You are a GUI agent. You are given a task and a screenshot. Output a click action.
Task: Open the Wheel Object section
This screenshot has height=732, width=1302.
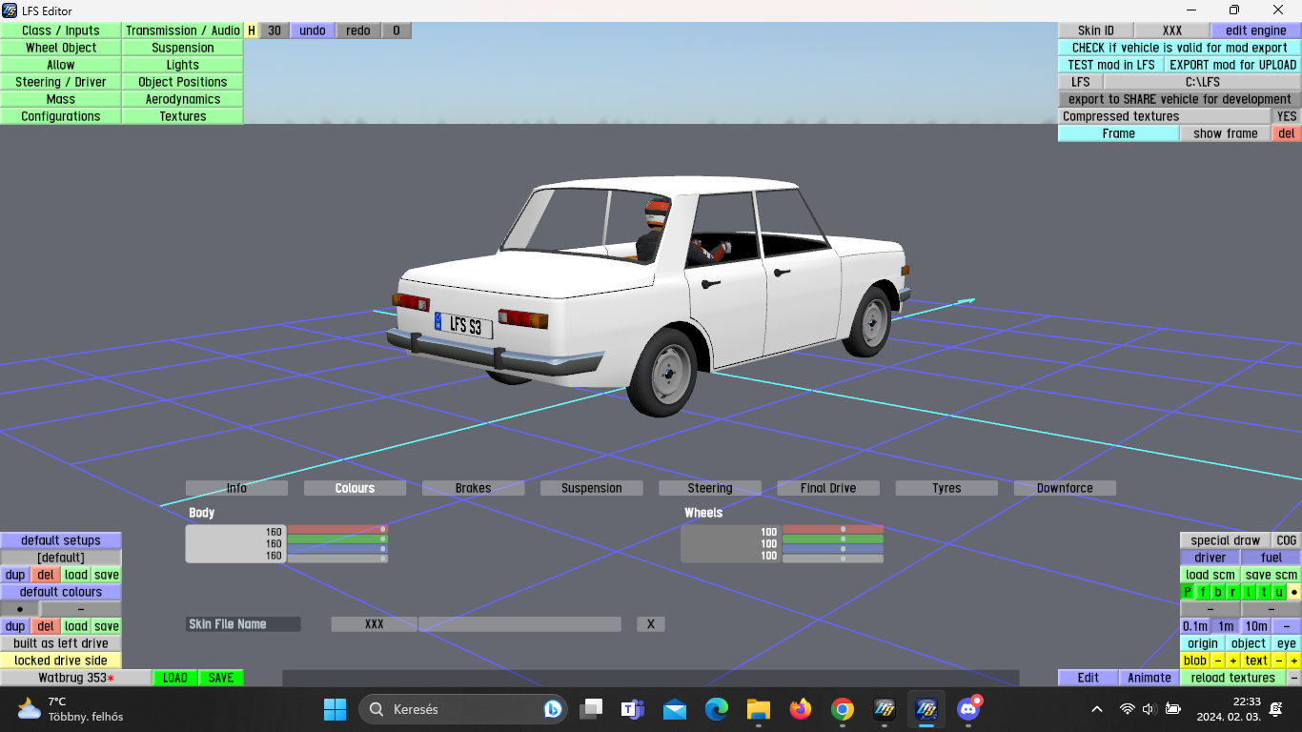(61, 48)
